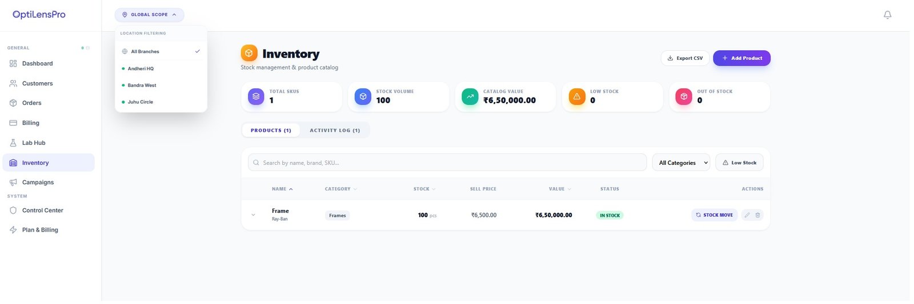The width and height of the screenshot is (914, 304).
Task: Click the In Stock status badge
Action: [610, 216]
